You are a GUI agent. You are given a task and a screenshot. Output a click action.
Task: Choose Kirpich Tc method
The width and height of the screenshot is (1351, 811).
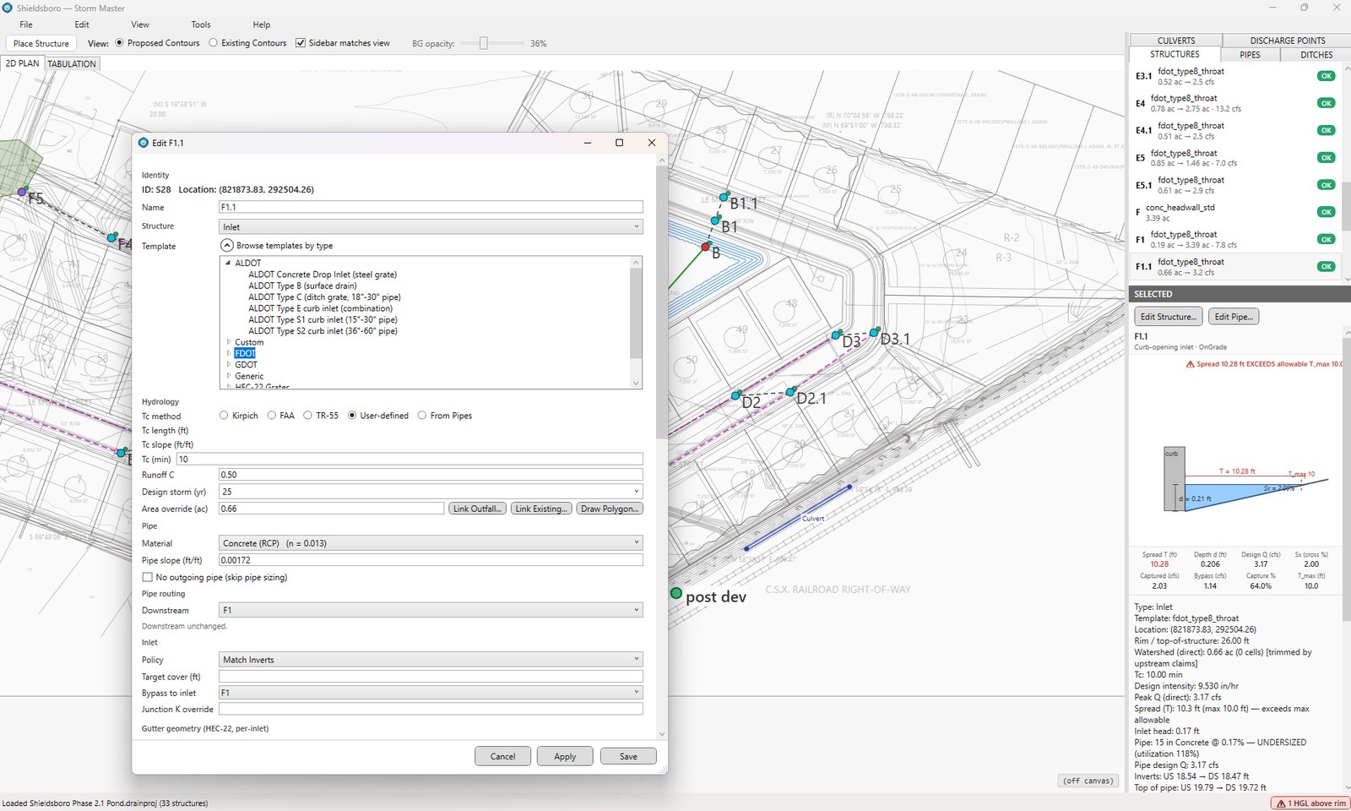224,416
